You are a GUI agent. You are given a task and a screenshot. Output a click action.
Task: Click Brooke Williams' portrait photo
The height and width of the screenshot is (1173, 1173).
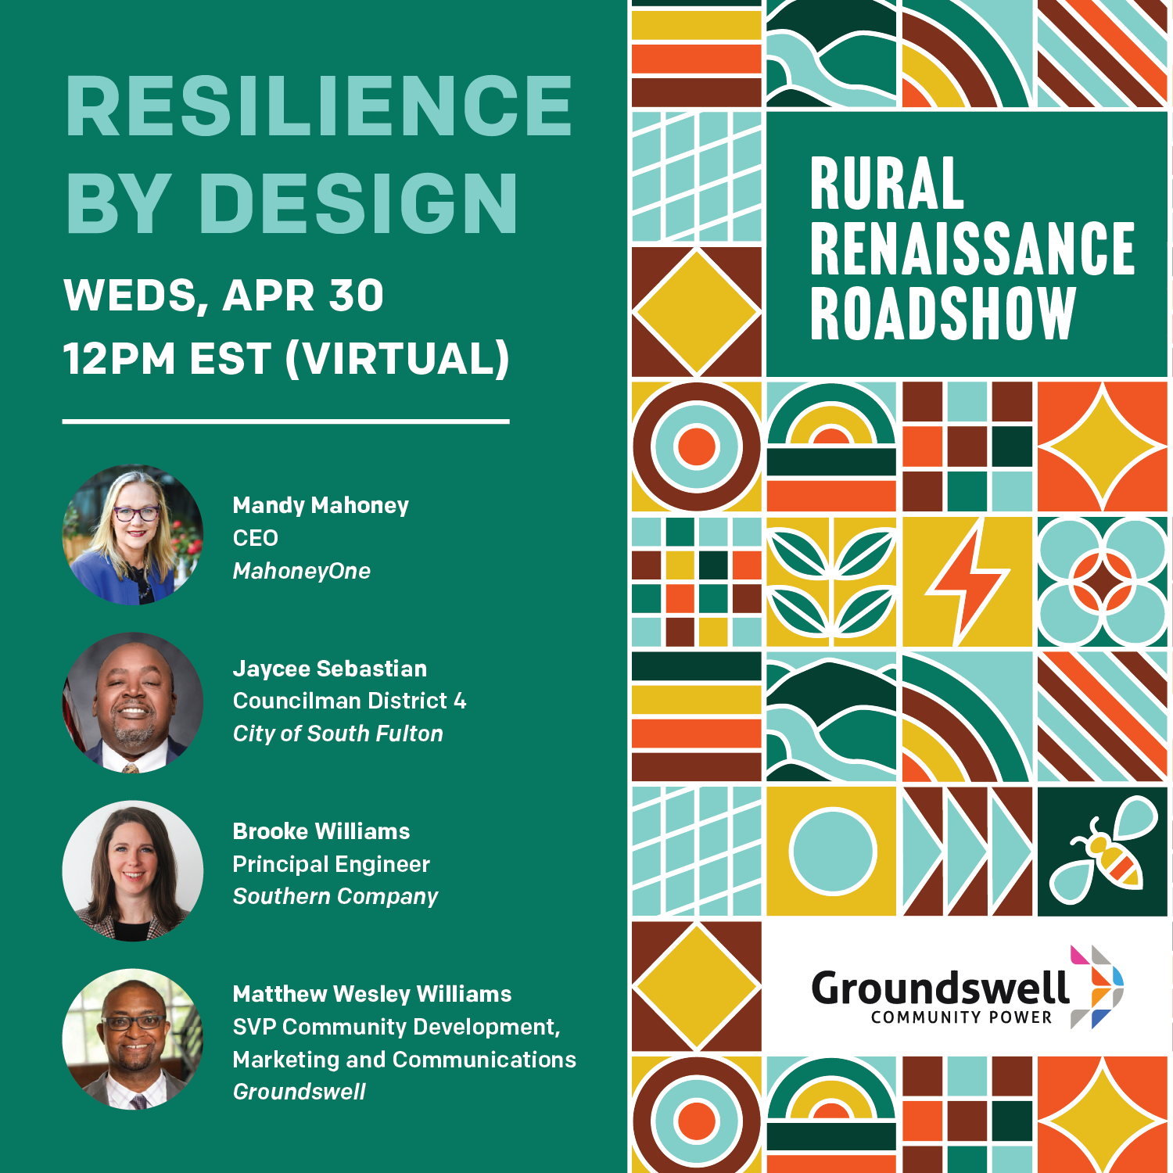[x=133, y=870]
